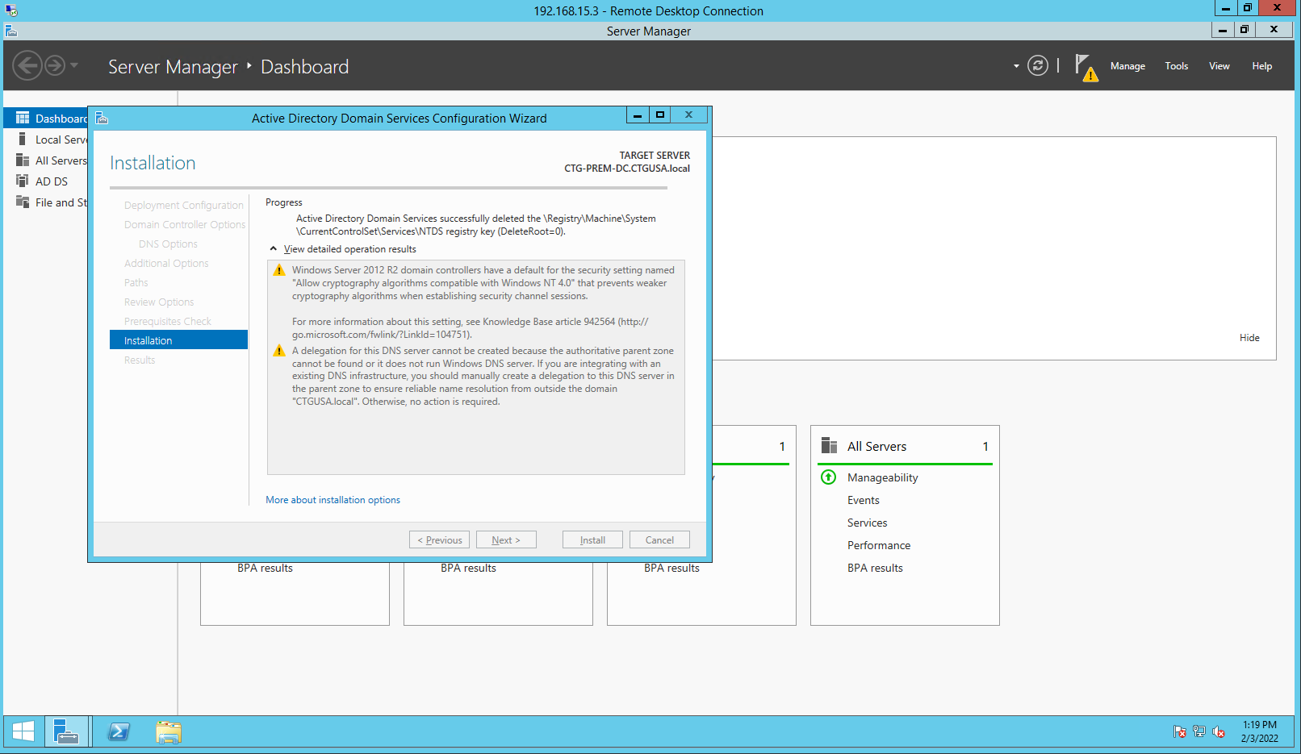
Task: Click the cryptography warning icon
Action: pyautogui.click(x=279, y=270)
